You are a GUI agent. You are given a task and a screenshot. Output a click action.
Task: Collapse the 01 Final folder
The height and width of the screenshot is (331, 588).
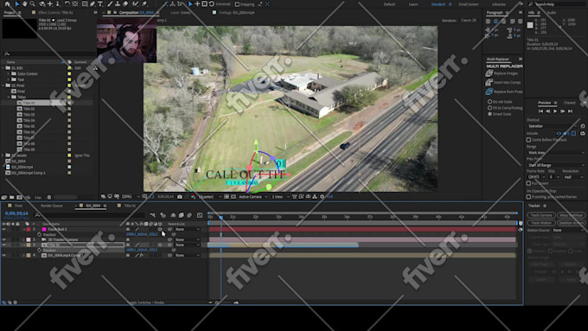[x=3, y=86]
